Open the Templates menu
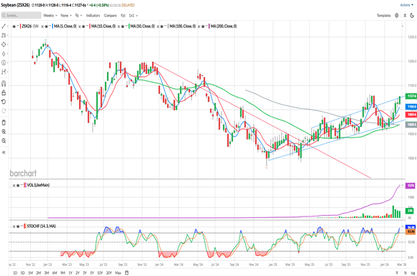The width and height of the screenshot is (417, 276). [384, 15]
